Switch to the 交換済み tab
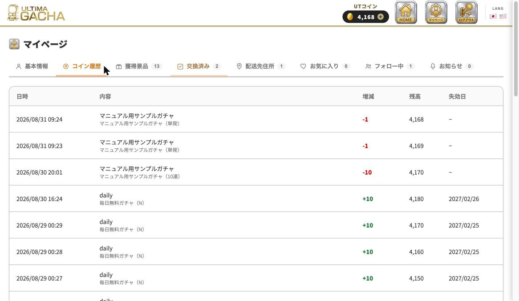The image size is (519, 301). (199, 66)
